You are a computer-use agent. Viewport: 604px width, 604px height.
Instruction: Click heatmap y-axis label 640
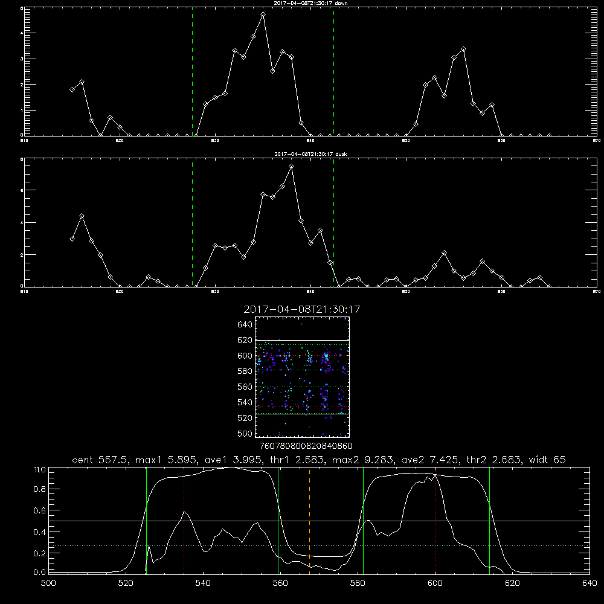[245, 325]
